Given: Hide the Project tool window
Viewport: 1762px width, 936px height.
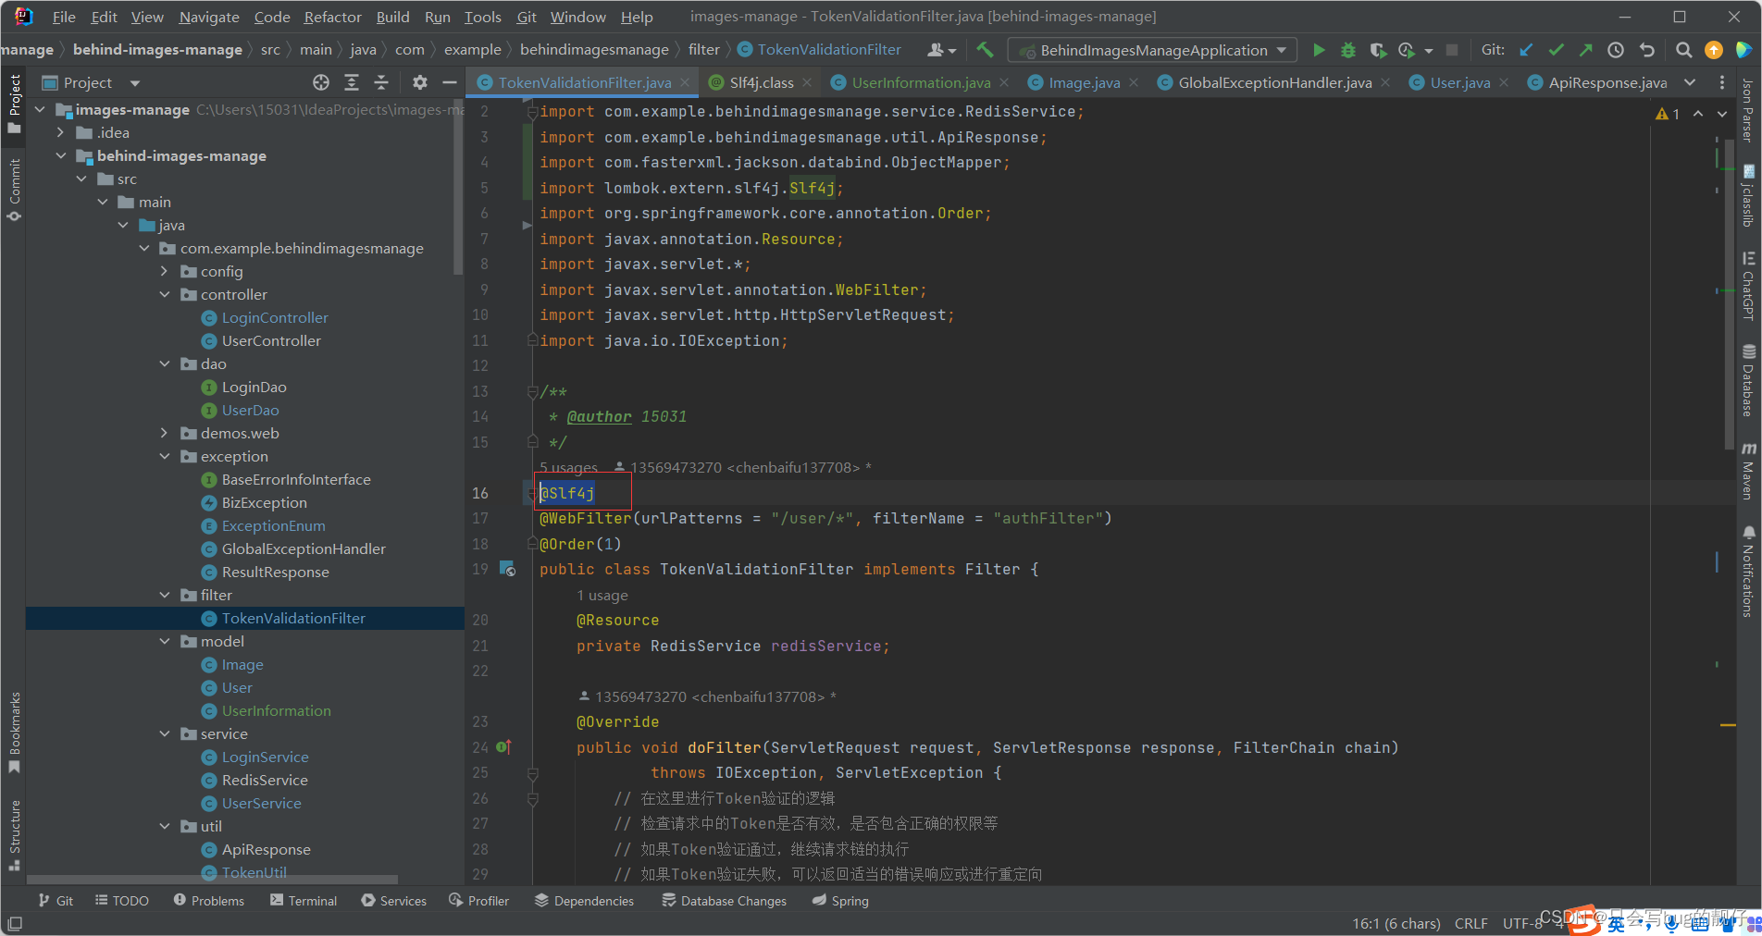Looking at the screenshot, I should click(x=450, y=82).
